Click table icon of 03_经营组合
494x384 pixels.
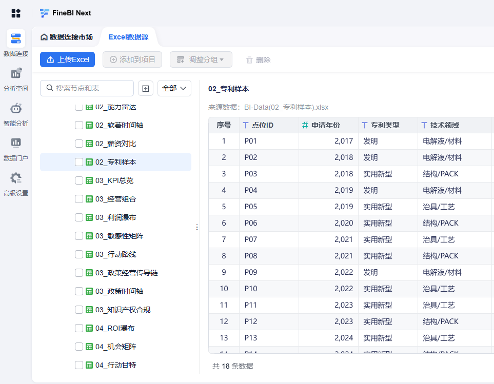click(89, 199)
